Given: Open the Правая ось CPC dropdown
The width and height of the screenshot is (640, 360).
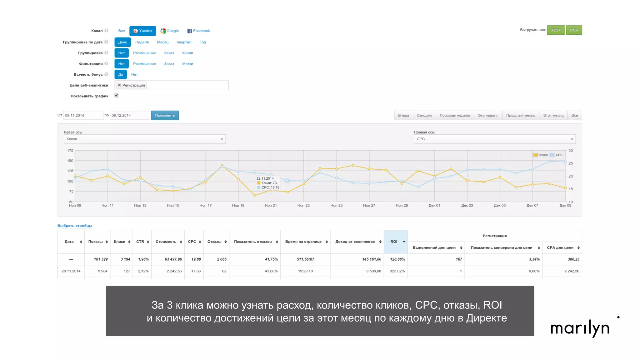Looking at the screenshot, I should coord(494,139).
